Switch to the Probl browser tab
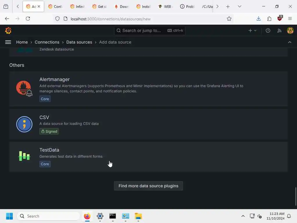Image resolution: width=297 pixels, height=223 pixels. [x=188, y=7]
